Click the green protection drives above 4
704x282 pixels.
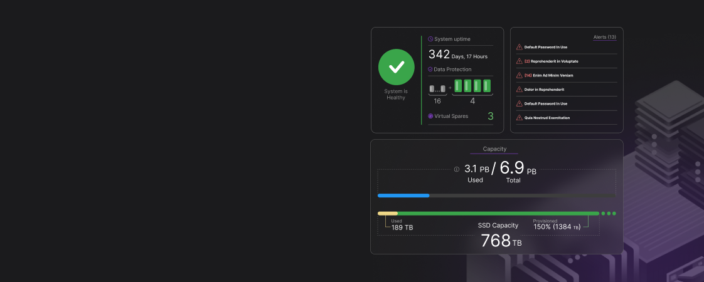point(472,86)
